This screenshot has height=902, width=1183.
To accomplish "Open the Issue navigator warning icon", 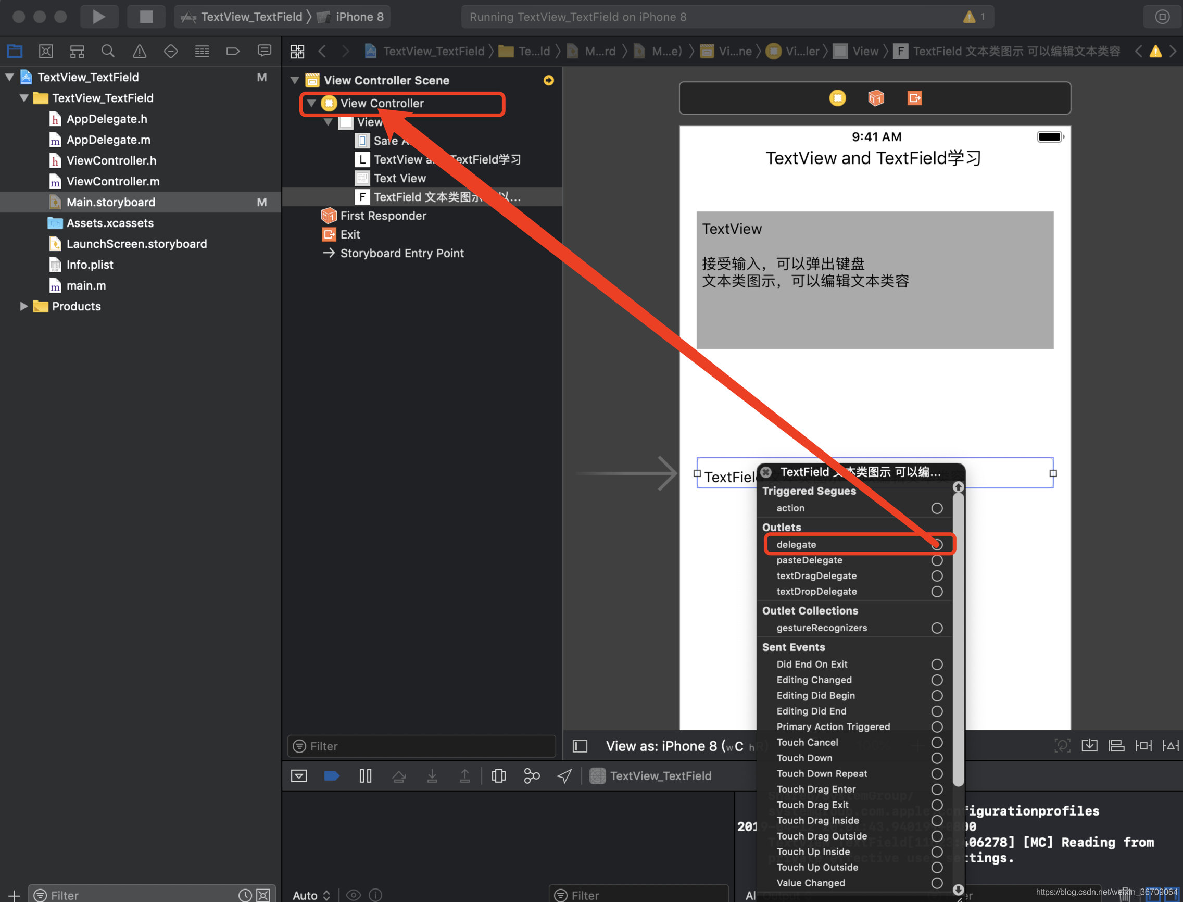I will 140,51.
